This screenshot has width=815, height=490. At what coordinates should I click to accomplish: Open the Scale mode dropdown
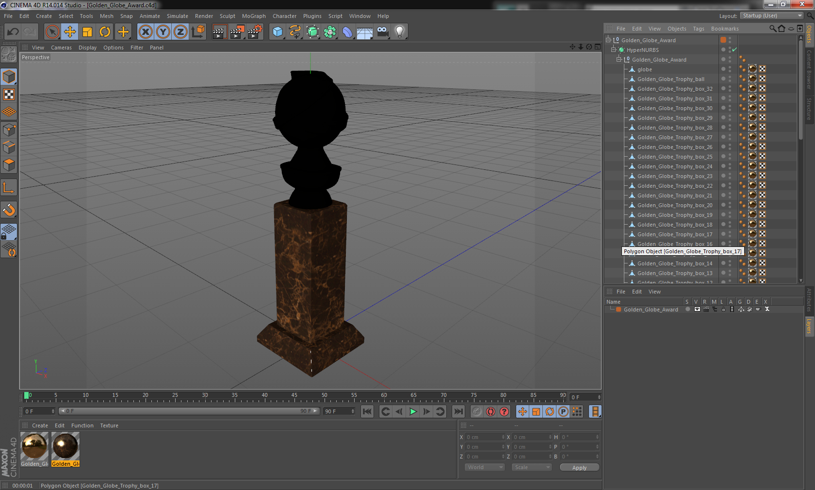[x=532, y=467]
